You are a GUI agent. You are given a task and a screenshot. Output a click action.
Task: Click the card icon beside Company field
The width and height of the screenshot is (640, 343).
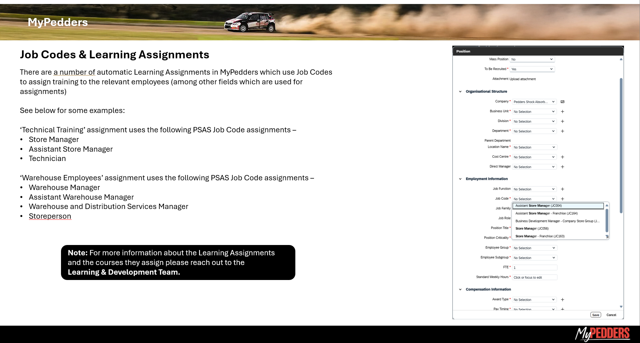coord(562,102)
